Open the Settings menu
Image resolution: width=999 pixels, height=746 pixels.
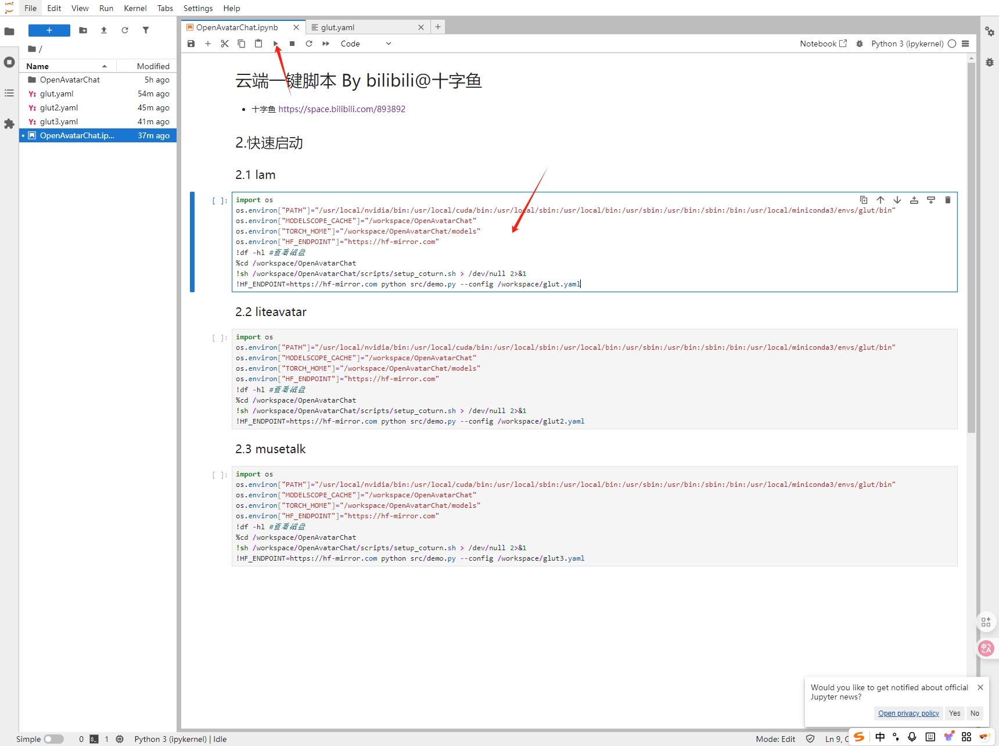tap(198, 8)
